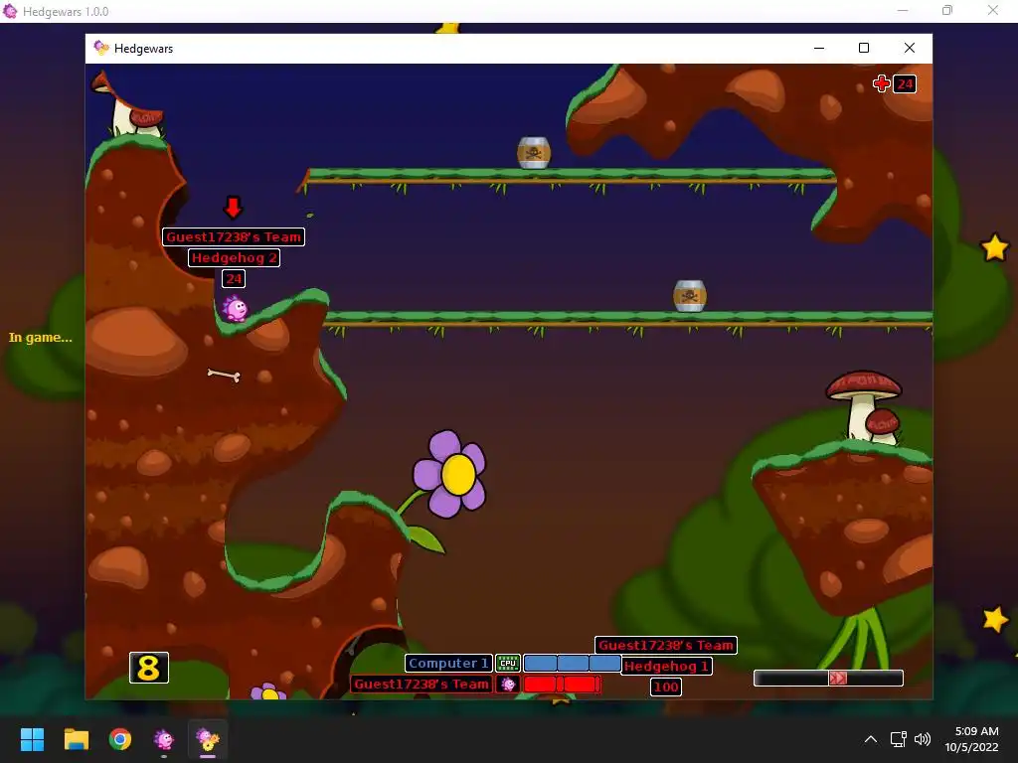Switch to the Hedgewars launcher taskbar icon
This screenshot has height=763, width=1018.
click(164, 739)
